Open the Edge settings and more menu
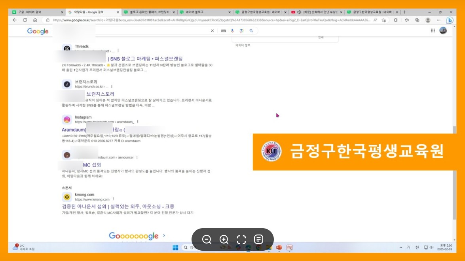Screen dimensions: 465x261 (438, 20)
